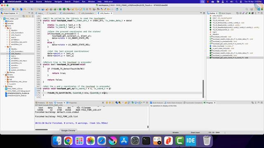Click Writable status bar entry

tap(176, 132)
